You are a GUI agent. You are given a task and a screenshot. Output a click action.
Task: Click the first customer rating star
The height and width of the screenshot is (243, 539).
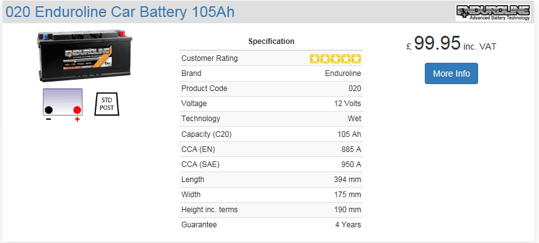pyautogui.click(x=315, y=59)
